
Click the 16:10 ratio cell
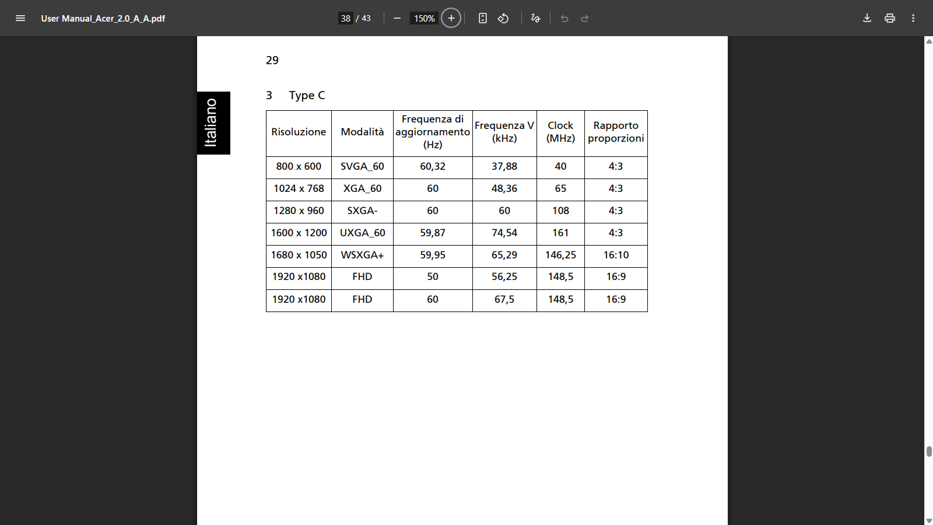(616, 255)
